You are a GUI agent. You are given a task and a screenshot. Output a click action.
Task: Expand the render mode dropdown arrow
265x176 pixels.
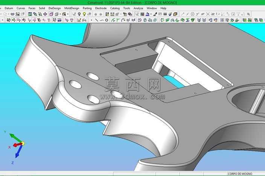60,14
